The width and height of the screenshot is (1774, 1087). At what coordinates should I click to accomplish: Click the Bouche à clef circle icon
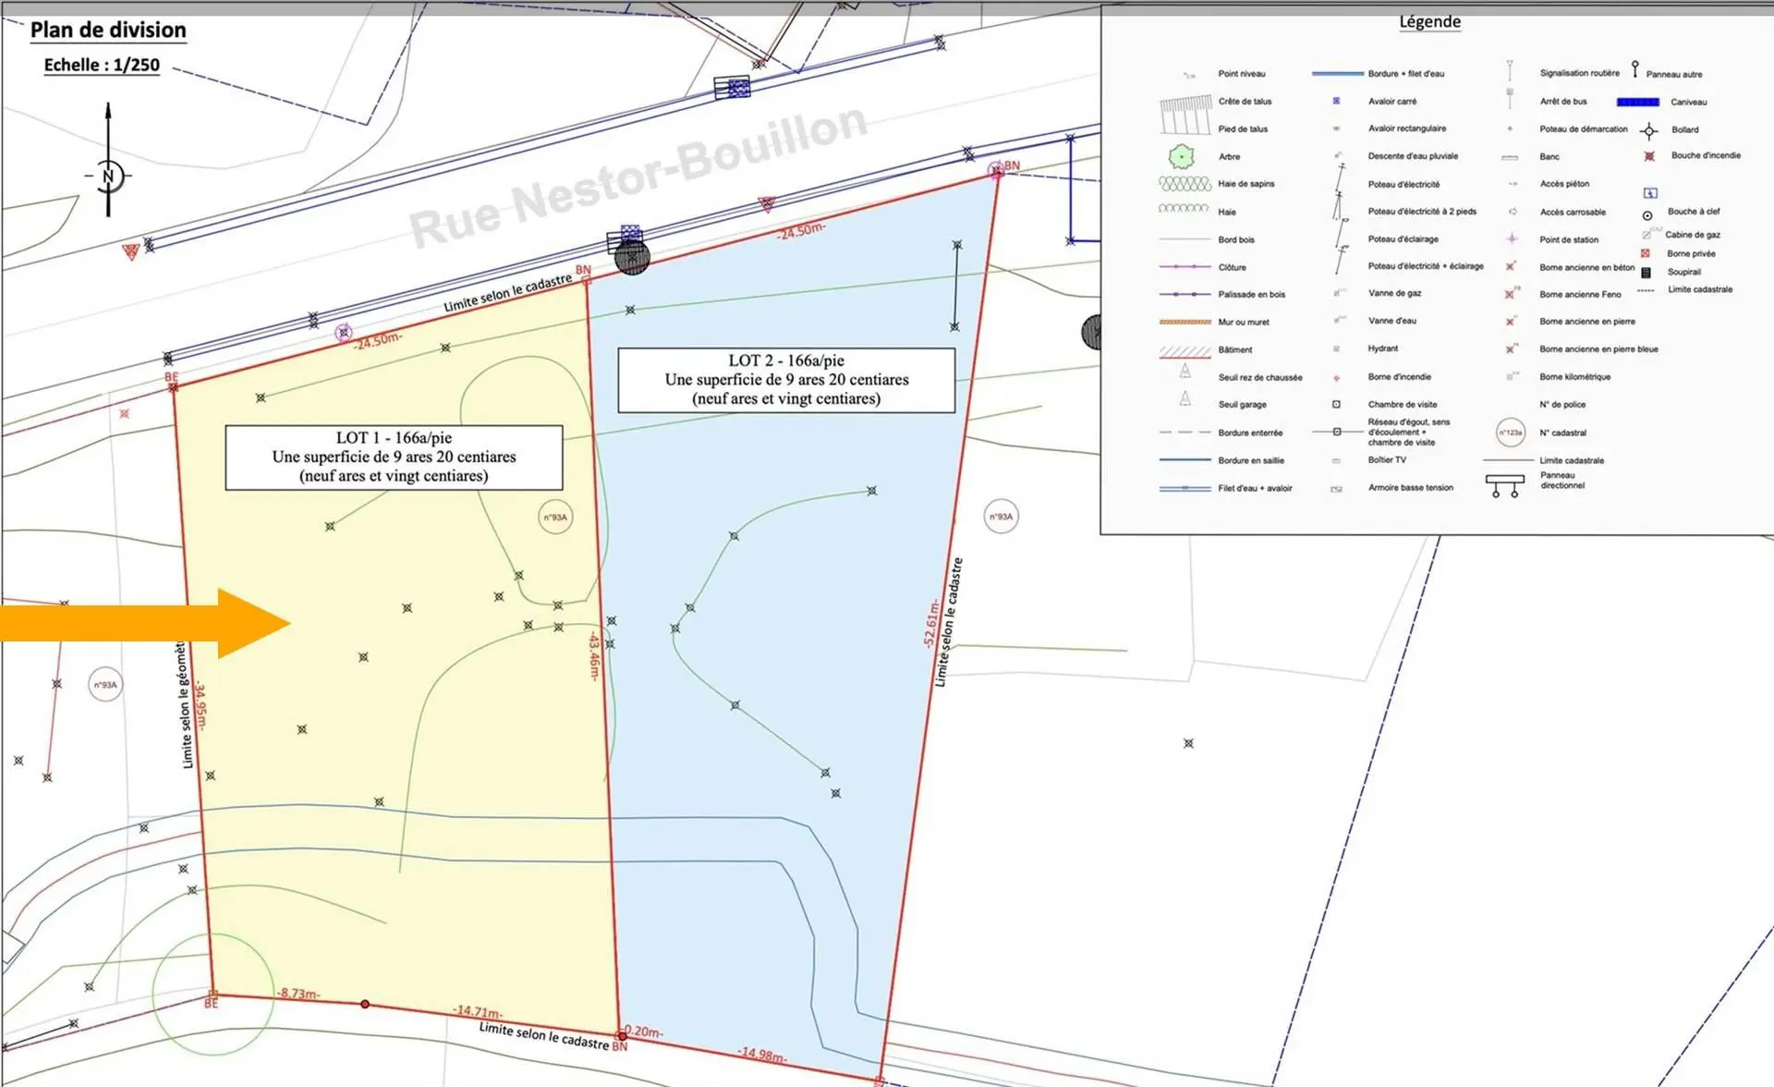[1647, 215]
